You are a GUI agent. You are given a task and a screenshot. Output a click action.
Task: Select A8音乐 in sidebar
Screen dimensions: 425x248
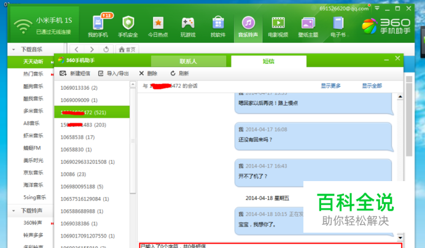pyautogui.click(x=31, y=123)
